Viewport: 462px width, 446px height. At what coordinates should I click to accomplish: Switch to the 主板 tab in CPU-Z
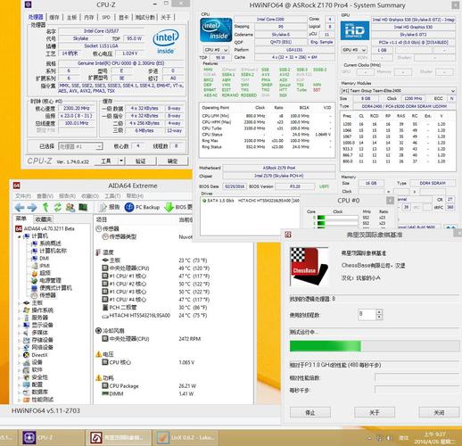tap(71, 17)
